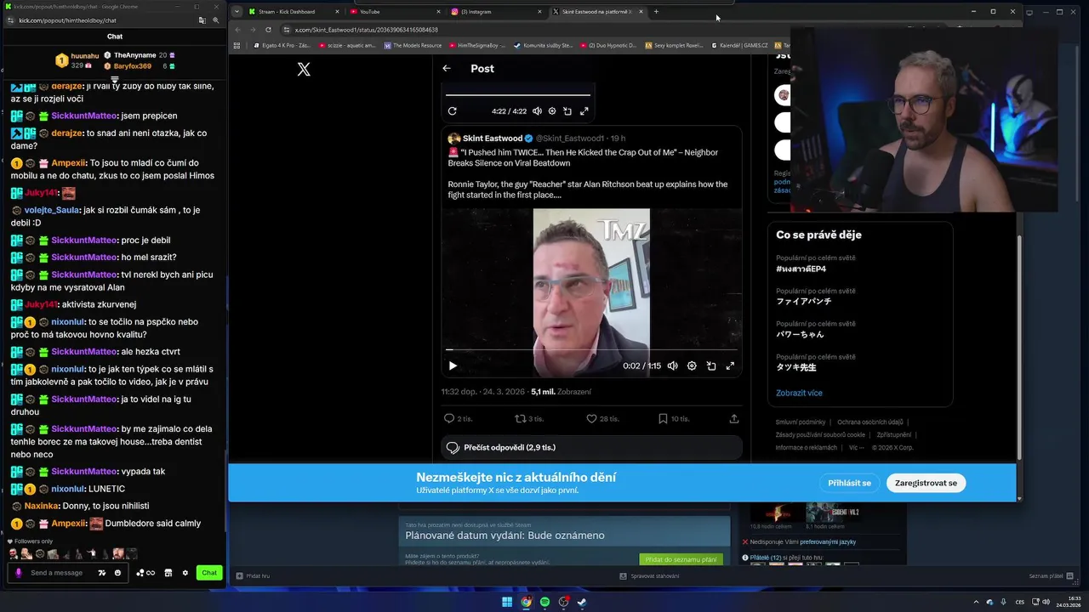Toggle picture-in-picture on upper 4:22 video
Viewport: 1089px width, 612px height.
tap(567, 111)
